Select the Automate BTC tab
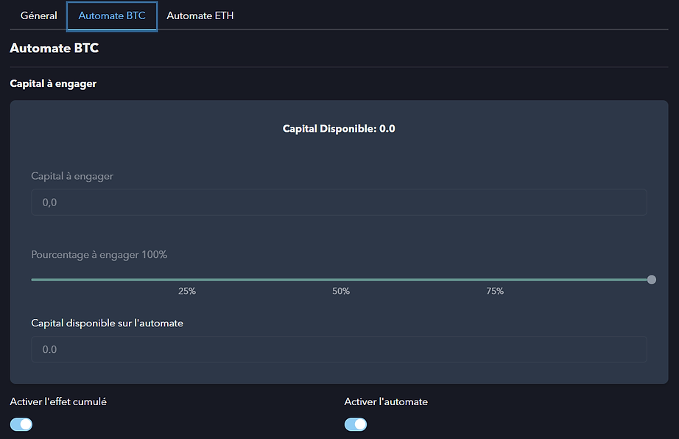The height and width of the screenshot is (439, 679). pyautogui.click(x=112, y=16)
